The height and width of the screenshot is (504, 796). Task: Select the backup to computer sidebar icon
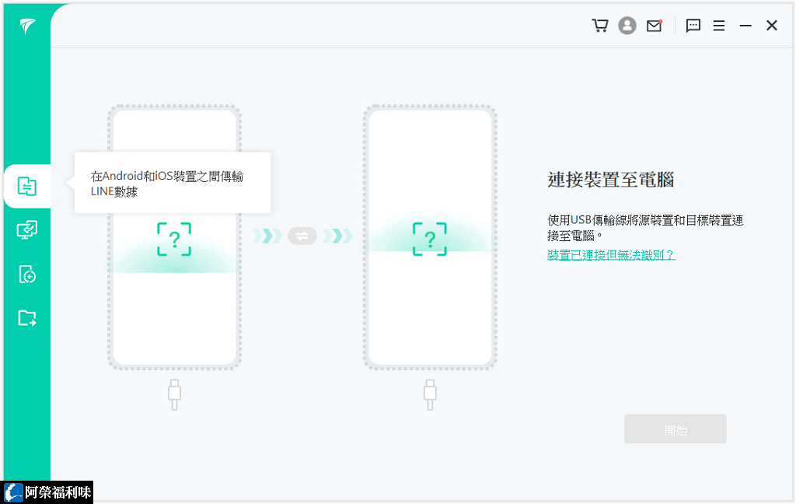[x=27, y=230]
